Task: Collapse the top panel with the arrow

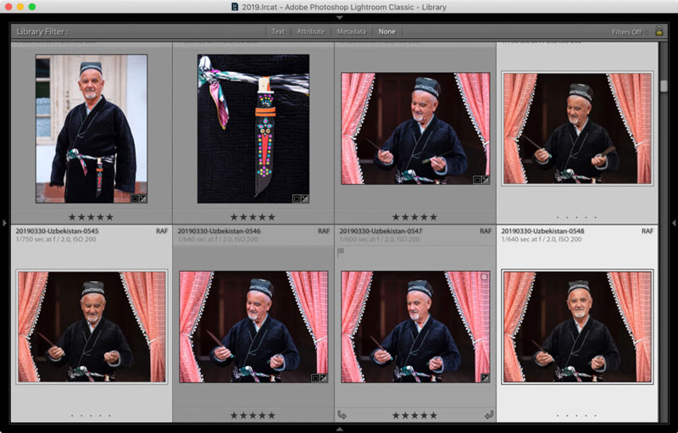Action: [339, 17]
